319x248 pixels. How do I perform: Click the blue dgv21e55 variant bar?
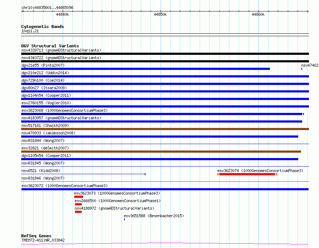pos(146,69)
